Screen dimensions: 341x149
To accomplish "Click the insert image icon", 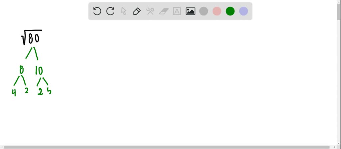I will 190,11.
